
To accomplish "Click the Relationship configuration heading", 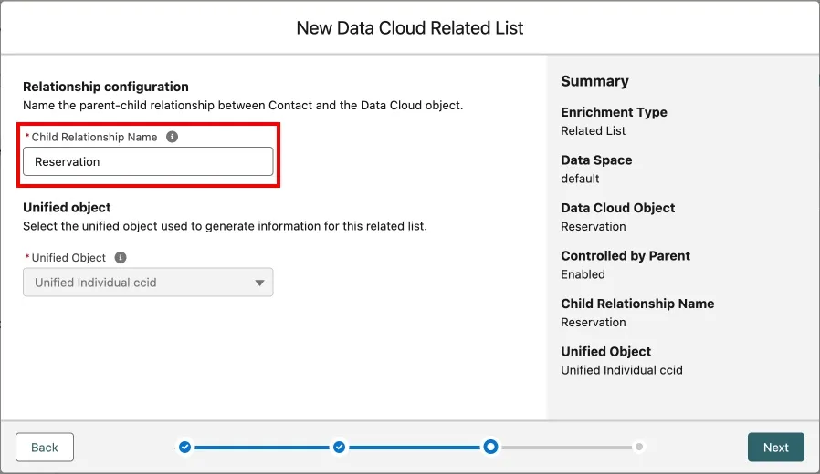I will (x=106, y=87).
